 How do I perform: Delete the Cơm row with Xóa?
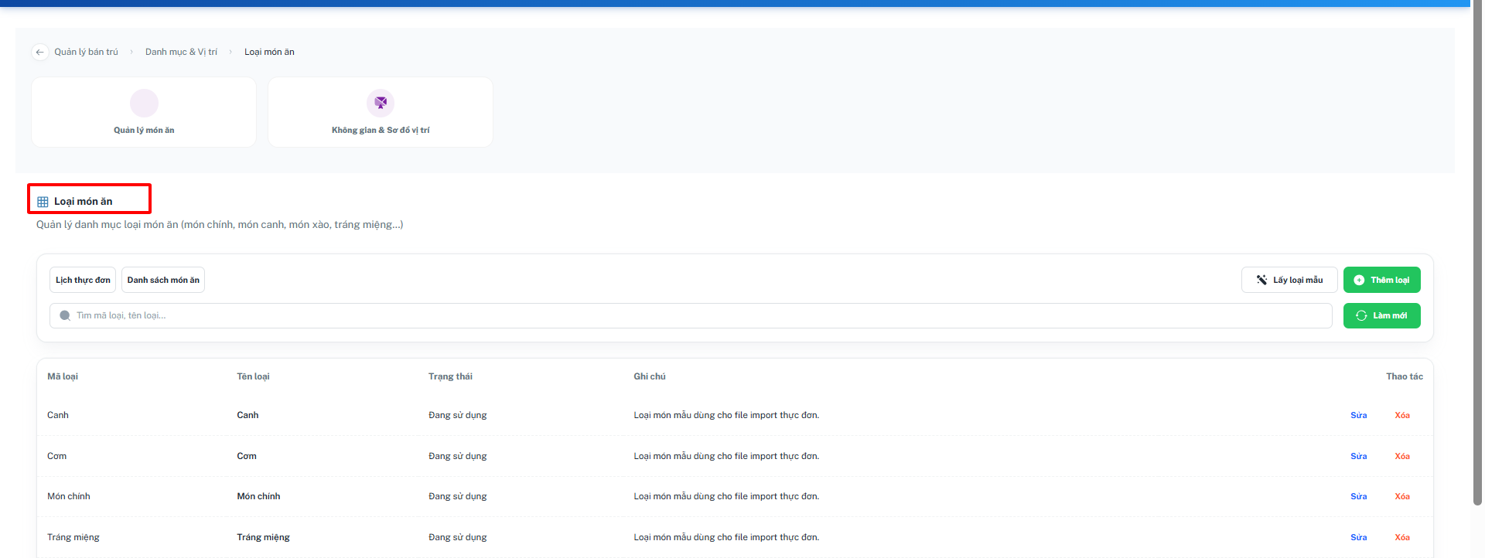pyautogui.click(x=1401, y=456)
